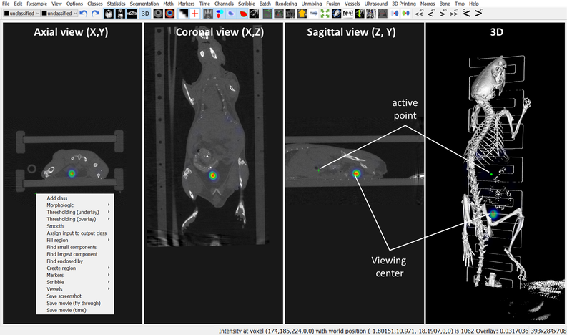Click the red blob shape icon
This screenshot has height=335, width=572.
pos(245,13)
